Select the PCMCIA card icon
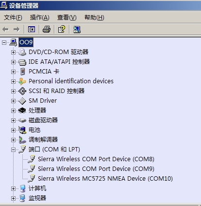The height and width of the screenshot is (206, 201). [x=22, y=72]
